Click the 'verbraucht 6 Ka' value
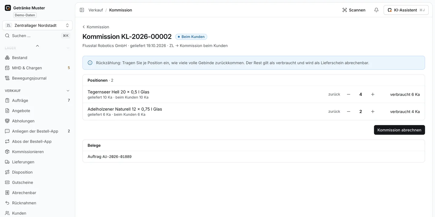 pyautogui.click(x=405, y=94)
